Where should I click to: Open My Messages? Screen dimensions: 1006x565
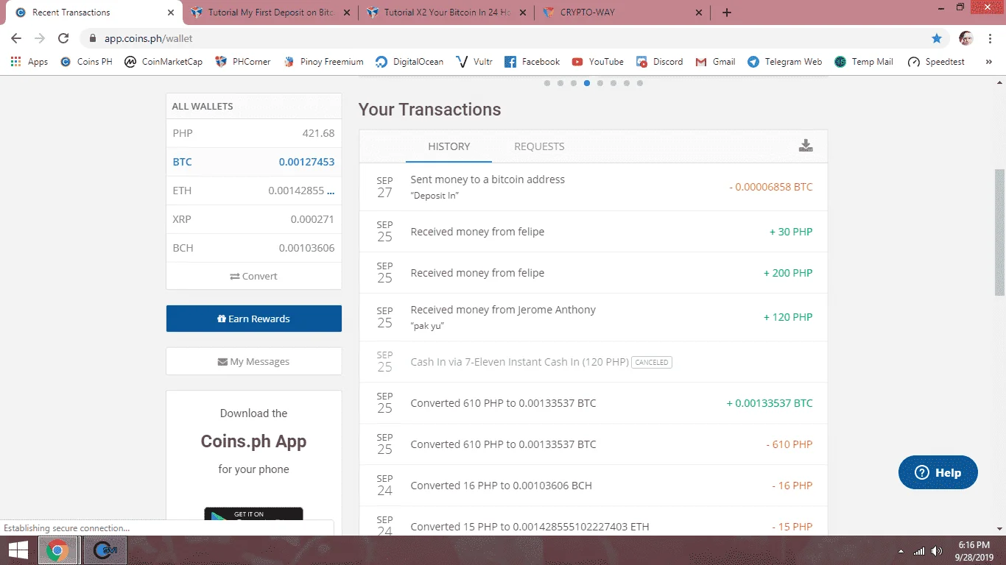254,361
